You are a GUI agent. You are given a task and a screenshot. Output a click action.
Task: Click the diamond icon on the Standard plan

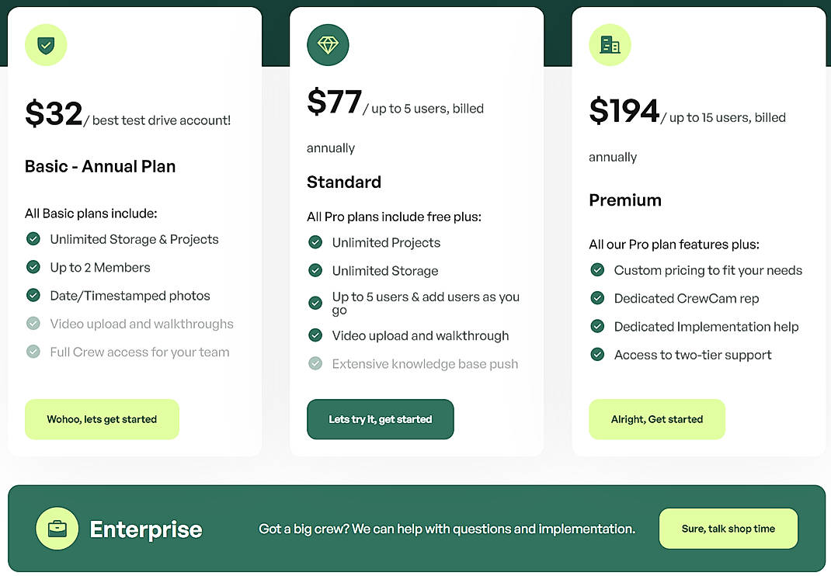(x=328, y=44)
